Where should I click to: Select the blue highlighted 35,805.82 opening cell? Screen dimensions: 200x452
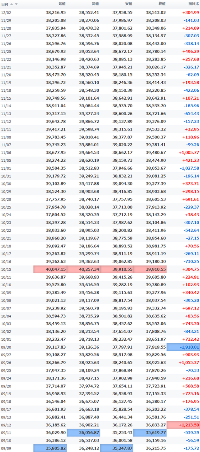pyautogui.click(x=50, y=448)
